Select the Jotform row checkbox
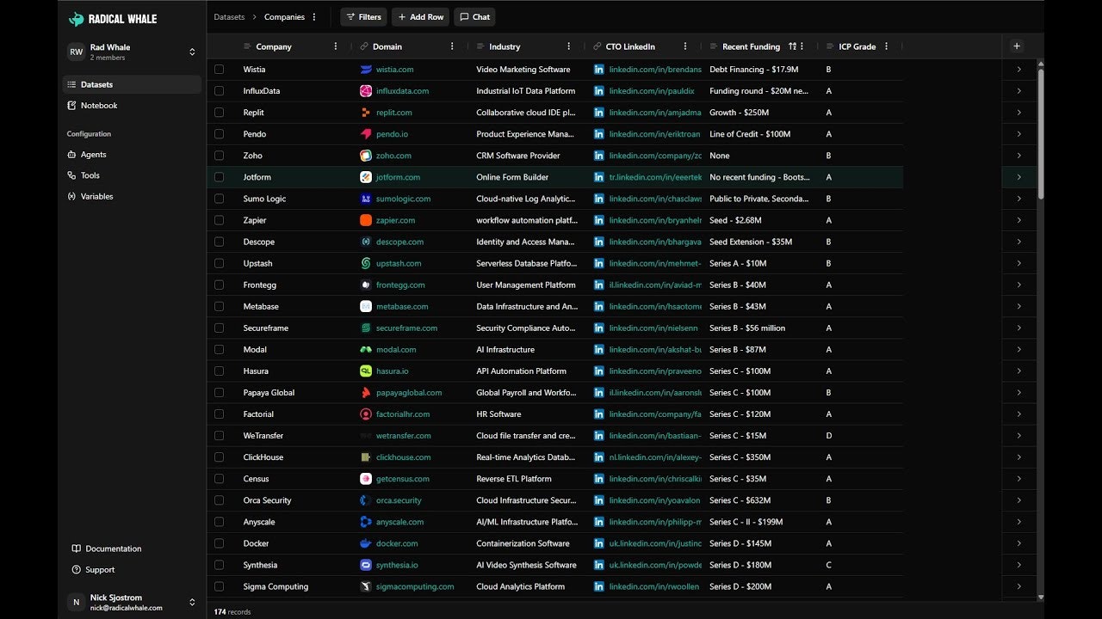Screen dimensions: 1102x619 (x=220, y=177)
